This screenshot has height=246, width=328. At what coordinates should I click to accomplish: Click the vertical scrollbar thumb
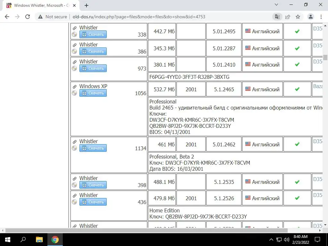325,57
